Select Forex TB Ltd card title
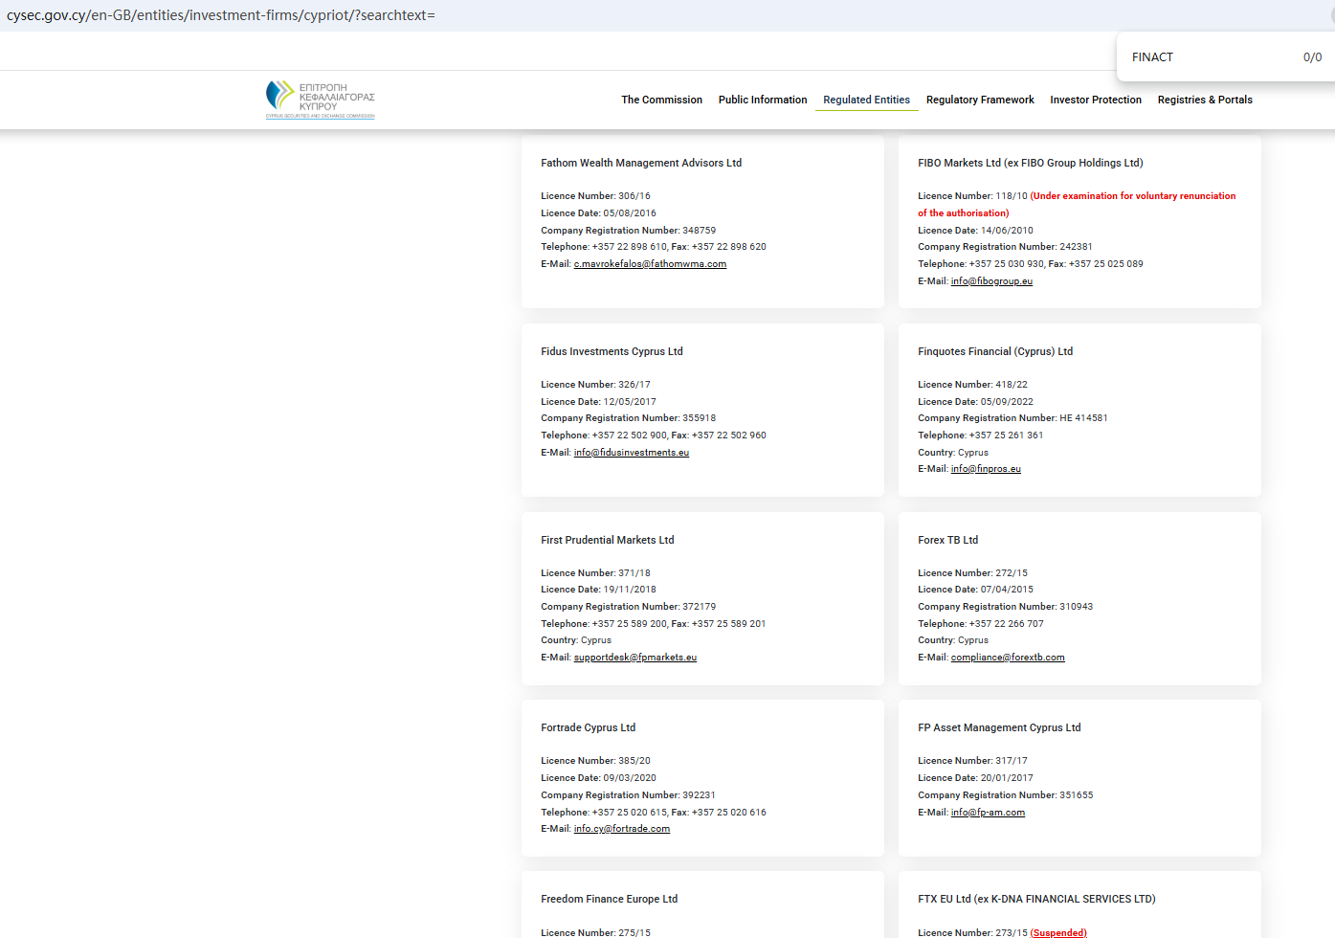Image resolution: width=1335 pixels, height=938 pixels. coord(947,540)
